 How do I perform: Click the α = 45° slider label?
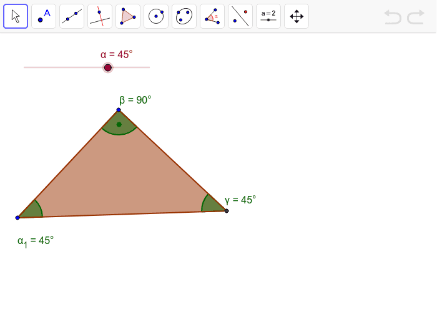click(x=117, y=54)
